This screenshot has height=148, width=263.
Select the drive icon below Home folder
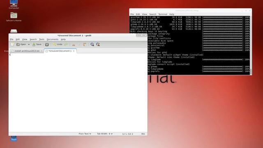click(14, 31)
